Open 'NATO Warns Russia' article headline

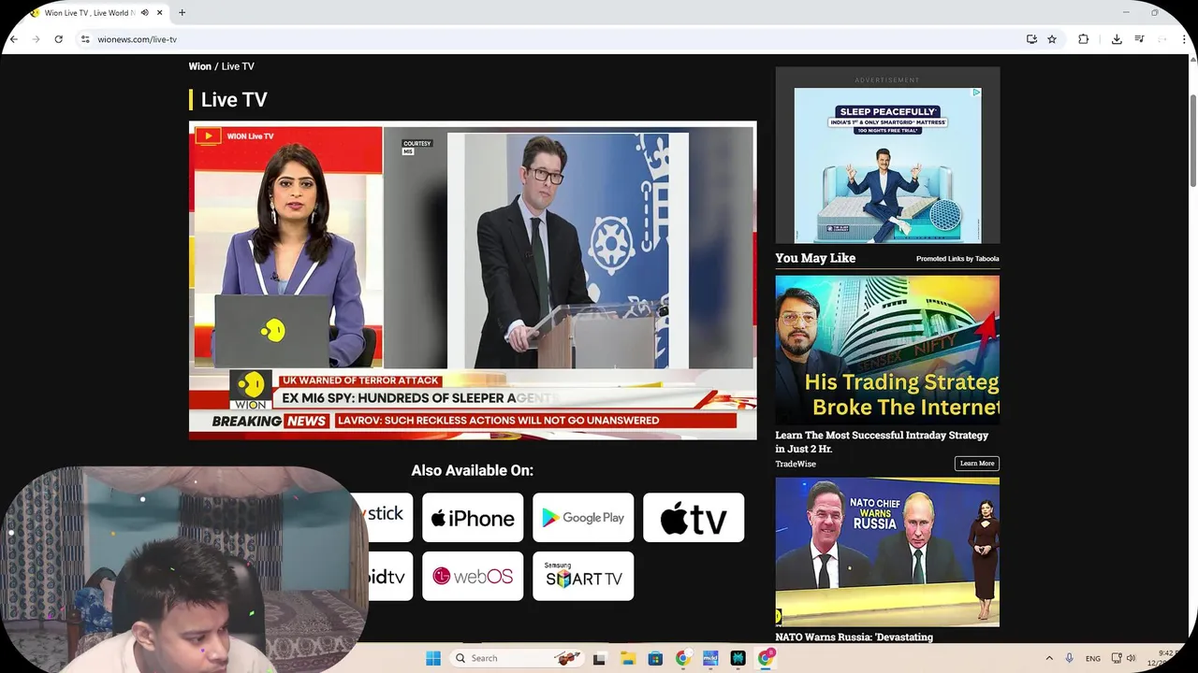pyautogui.click(x=854, y=637)
